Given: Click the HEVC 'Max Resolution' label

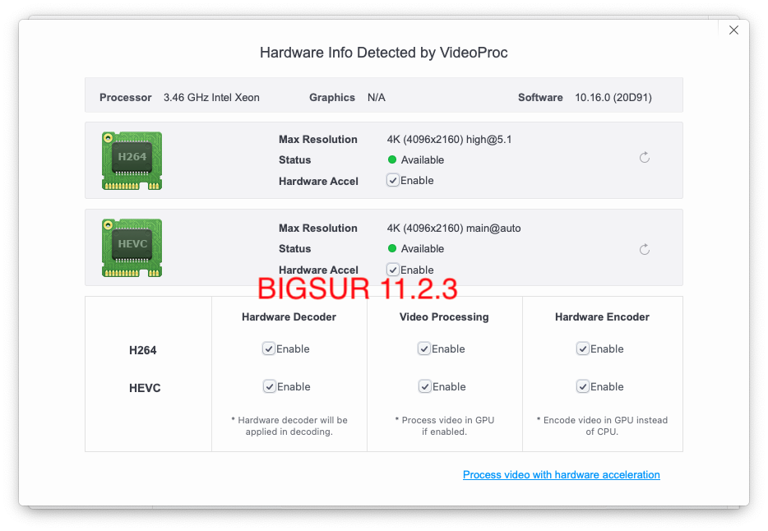Looking at the screenshot, I should [x=318, y=228].
